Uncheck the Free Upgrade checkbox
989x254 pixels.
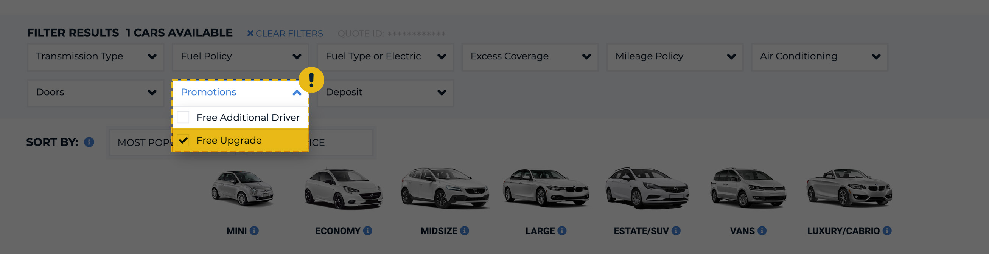[183, 141]
